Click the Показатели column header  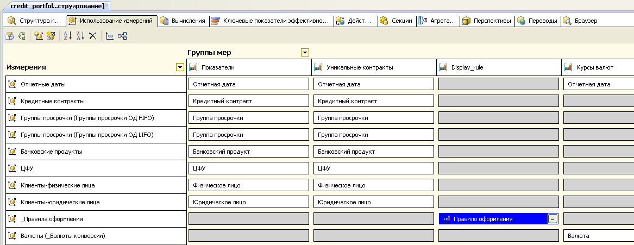(x=249, y=67)
